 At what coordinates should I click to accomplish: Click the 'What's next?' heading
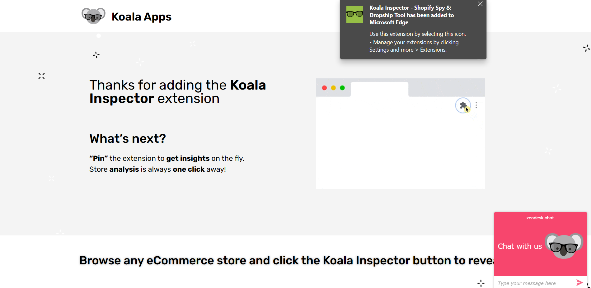tap(128, 139)
